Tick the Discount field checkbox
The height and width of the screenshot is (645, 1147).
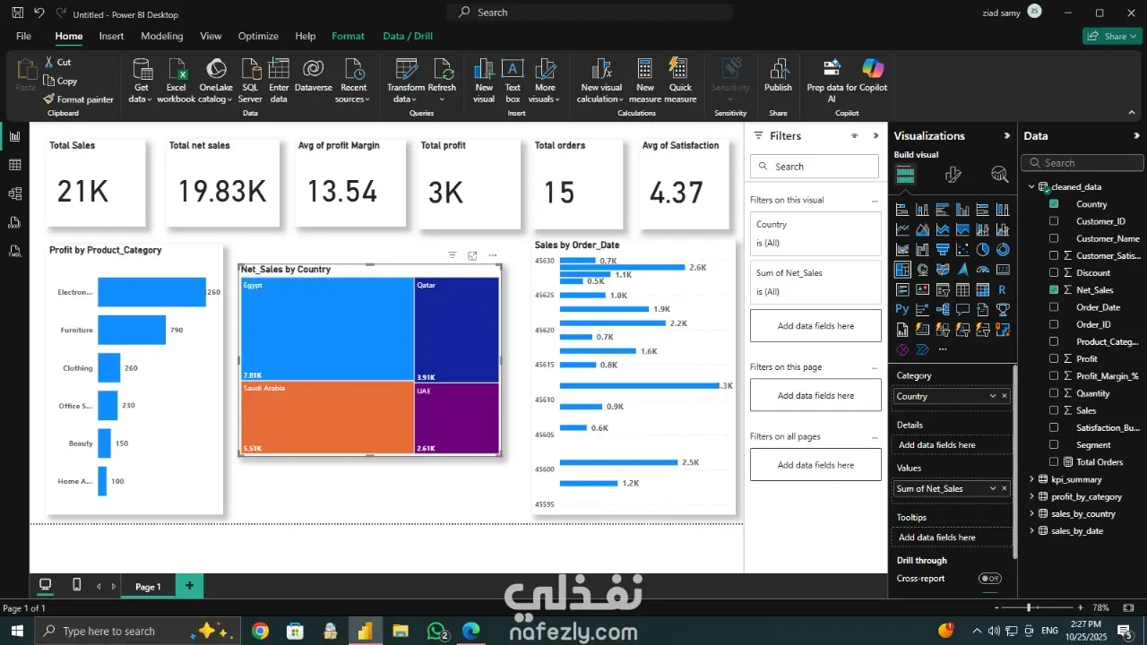[1054, 273]
